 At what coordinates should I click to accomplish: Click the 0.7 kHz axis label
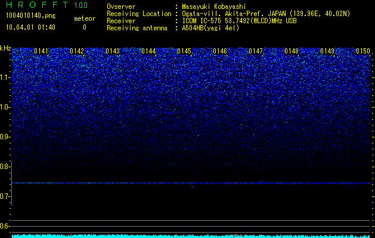4,196
